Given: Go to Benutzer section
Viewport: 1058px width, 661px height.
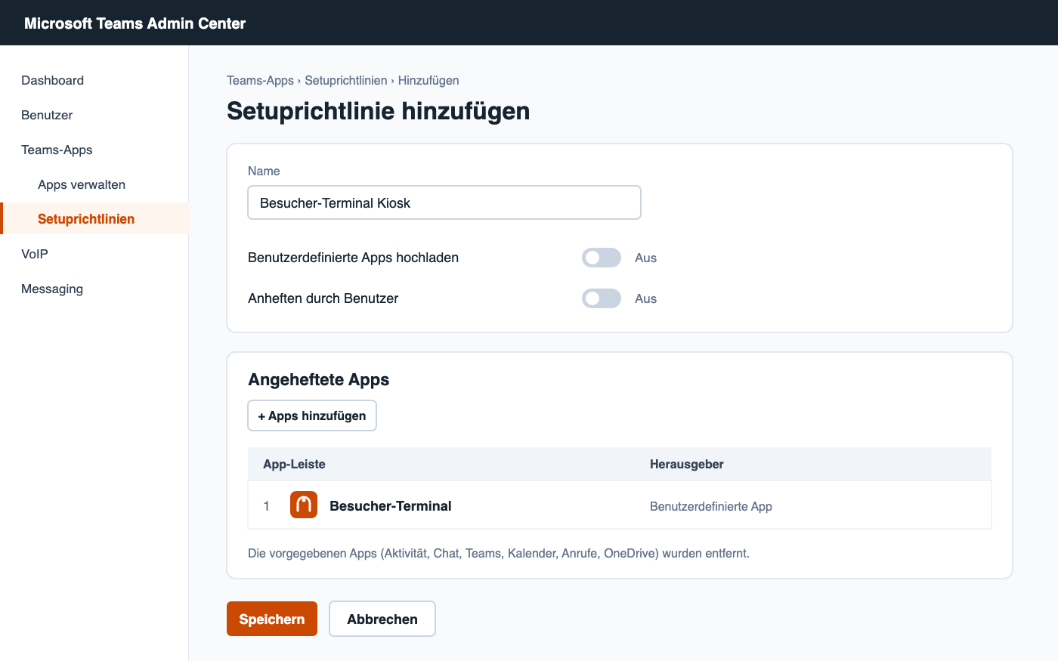Looking at the screenshot, I should point(47,115).
